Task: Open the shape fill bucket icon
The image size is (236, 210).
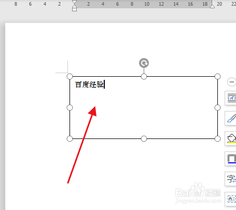Action: (x=231, y=138)
